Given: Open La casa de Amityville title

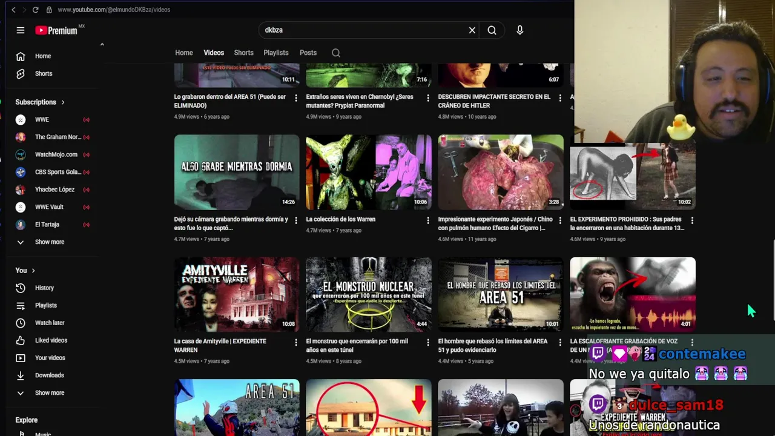Looking at the screenshot, I should [x=220, y=345].
